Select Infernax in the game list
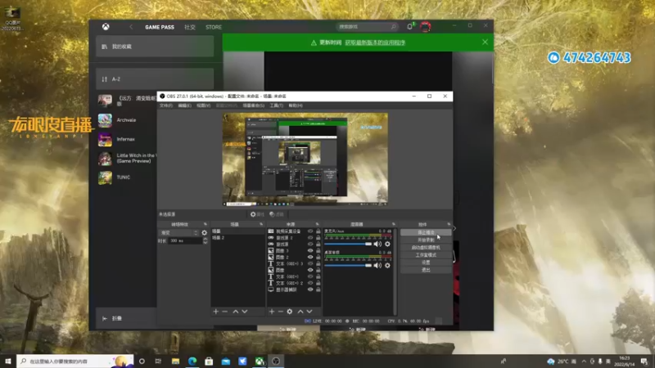The height and width of the screenshot is (368, 655). (127, 139)
